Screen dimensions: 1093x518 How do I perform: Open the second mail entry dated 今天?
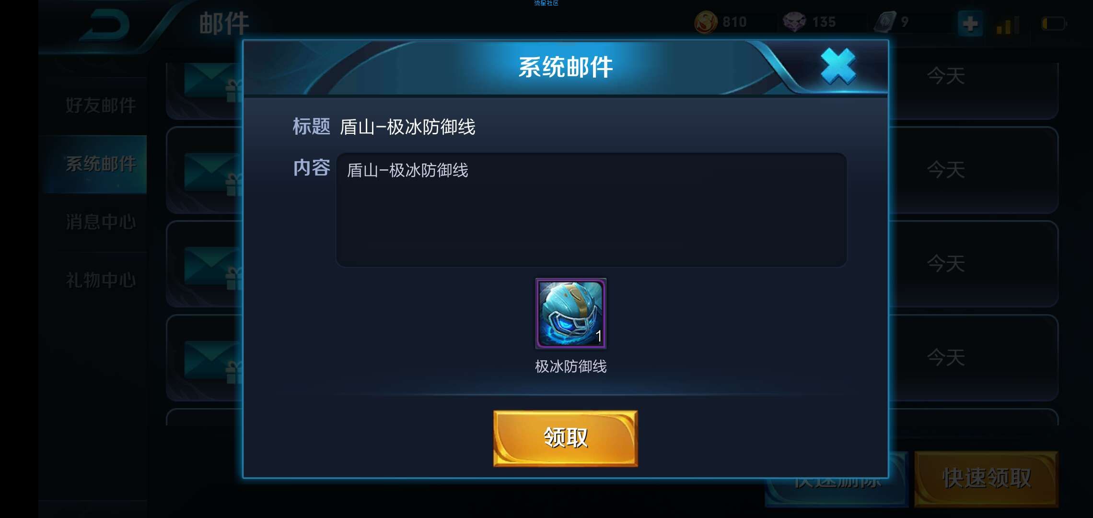973,170
